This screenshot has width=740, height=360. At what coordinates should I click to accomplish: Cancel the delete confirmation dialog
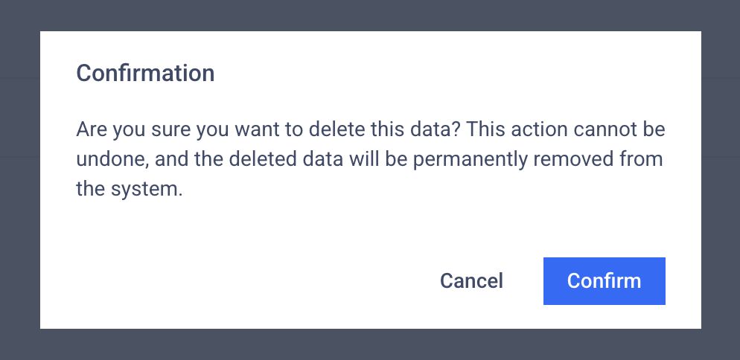471,281
